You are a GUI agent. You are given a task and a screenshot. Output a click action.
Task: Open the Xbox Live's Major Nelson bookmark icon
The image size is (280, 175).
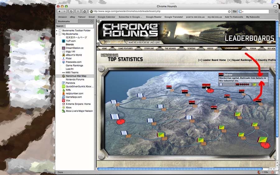click(63, 111)
